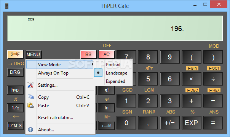Click digit 1 key
Screen dimensions: 230x137
click(126, 101)
